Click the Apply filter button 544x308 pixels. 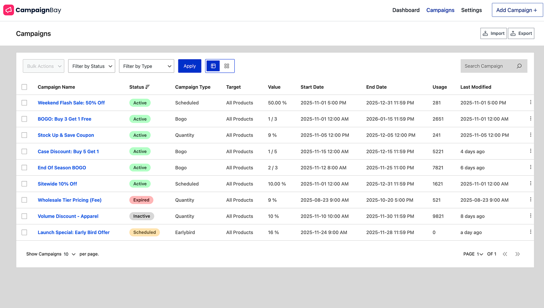point(189,66)
